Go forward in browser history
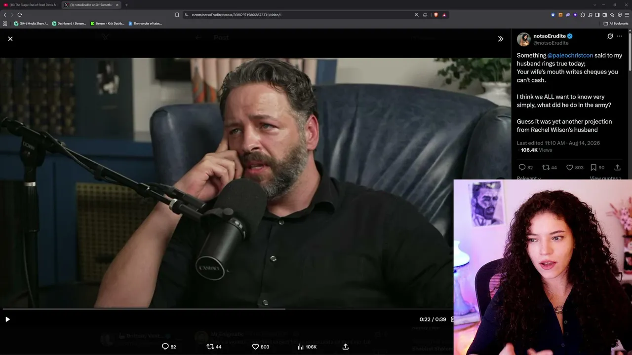 [x=12, y=15]
